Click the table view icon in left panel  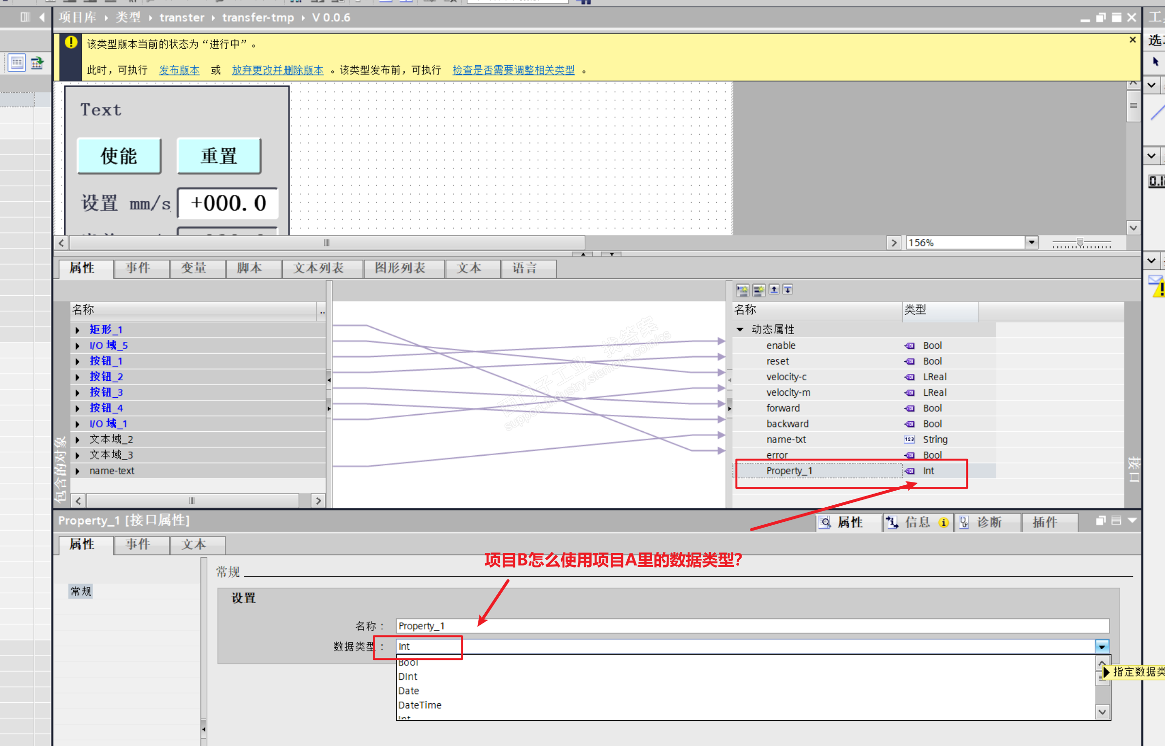coord(17,63)
